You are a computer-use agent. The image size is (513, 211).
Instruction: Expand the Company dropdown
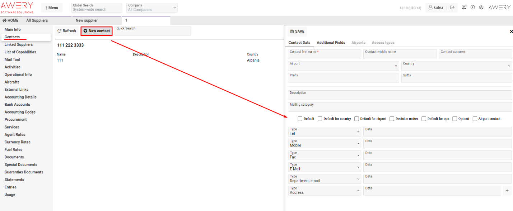click(x=152, y=8)
